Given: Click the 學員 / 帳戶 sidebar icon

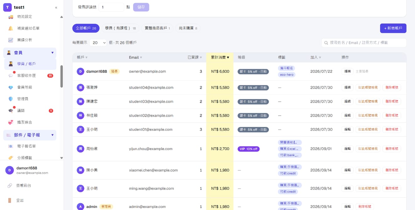Looking at the screenshot, I should point(11,64).
